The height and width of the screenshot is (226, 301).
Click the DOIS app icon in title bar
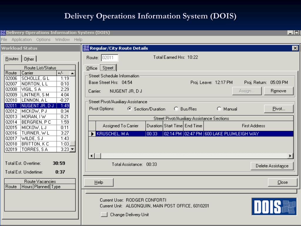(x=3, y=33)
